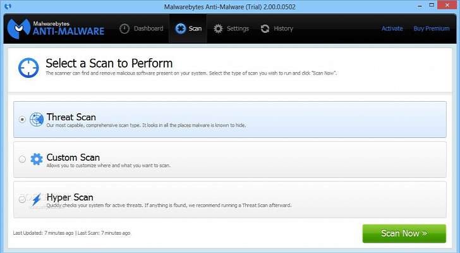The image size is (460, 253).
Task: Select the Threat Scan radio button
Action: click(23, 119)
